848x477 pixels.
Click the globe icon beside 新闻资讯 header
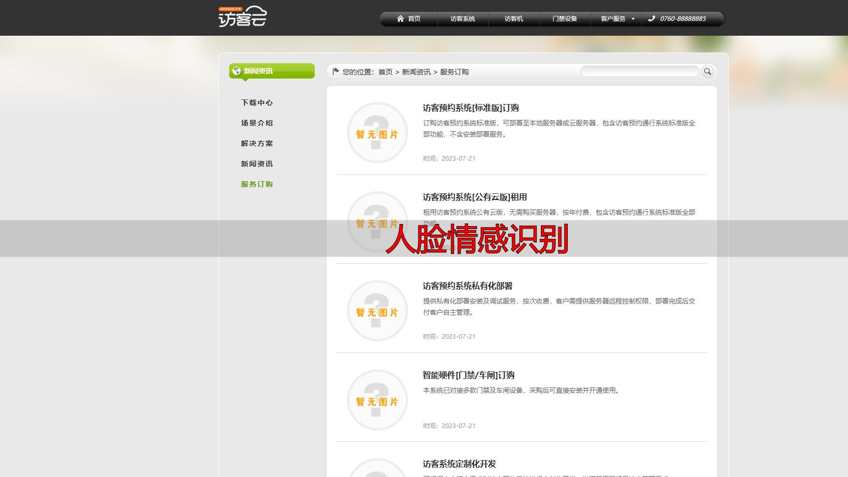tap(236, 71)
